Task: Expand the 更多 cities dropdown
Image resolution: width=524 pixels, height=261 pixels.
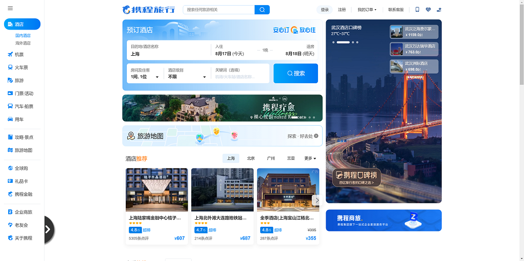Action: coord(310,158)
